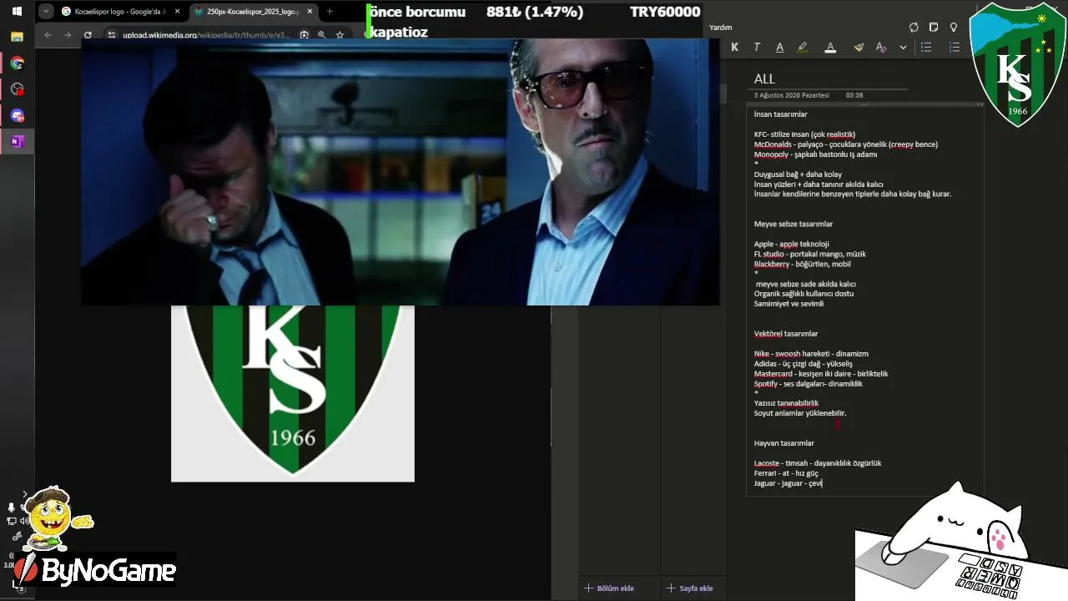Toggle italic (T) formatting in OneNote
This screenshot has width=1068, height=601.
757,48
